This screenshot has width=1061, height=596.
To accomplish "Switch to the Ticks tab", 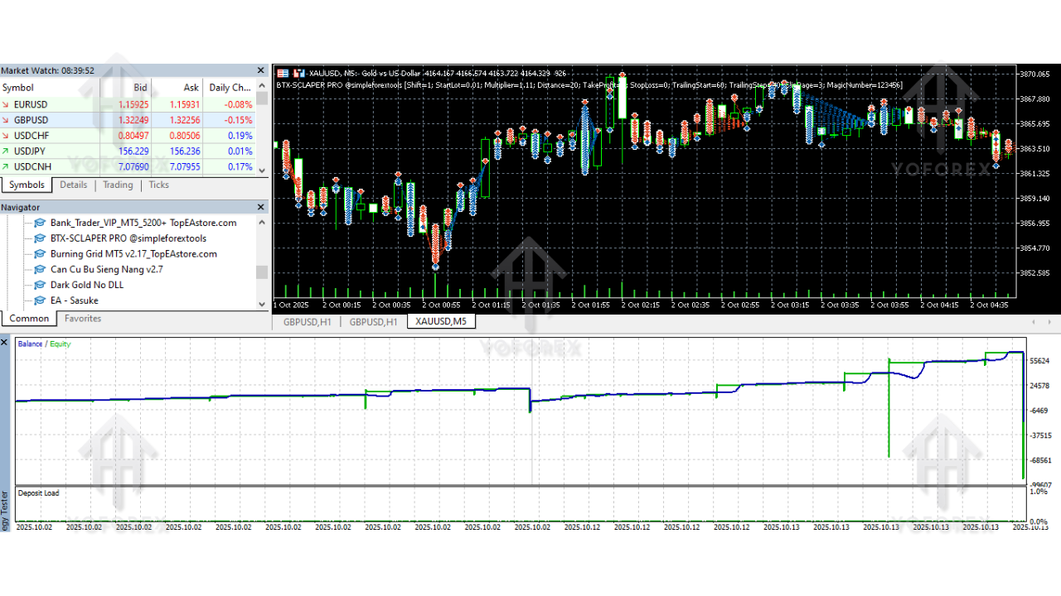I will (x=158, y=185).
